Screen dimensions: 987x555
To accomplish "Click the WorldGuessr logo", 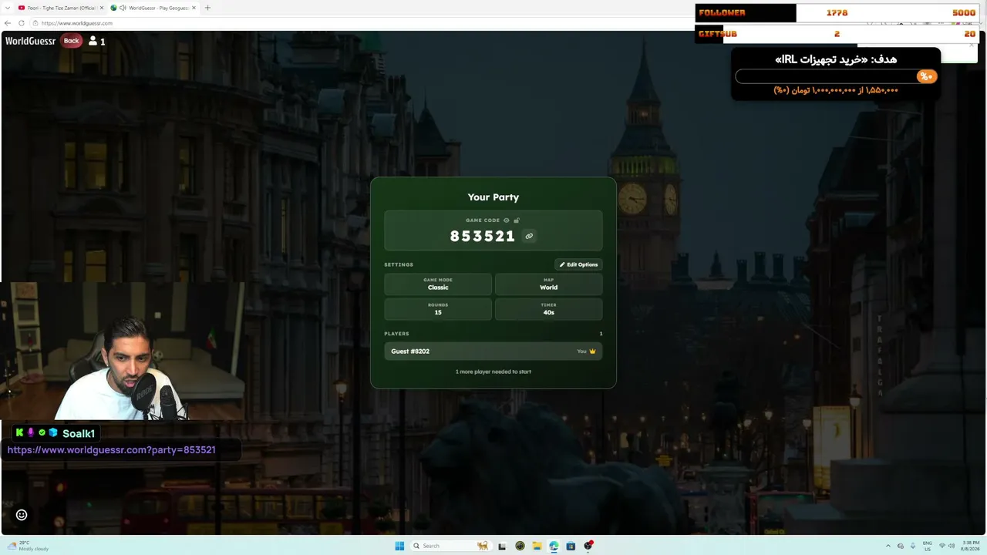I will click(x=30, y=41).
